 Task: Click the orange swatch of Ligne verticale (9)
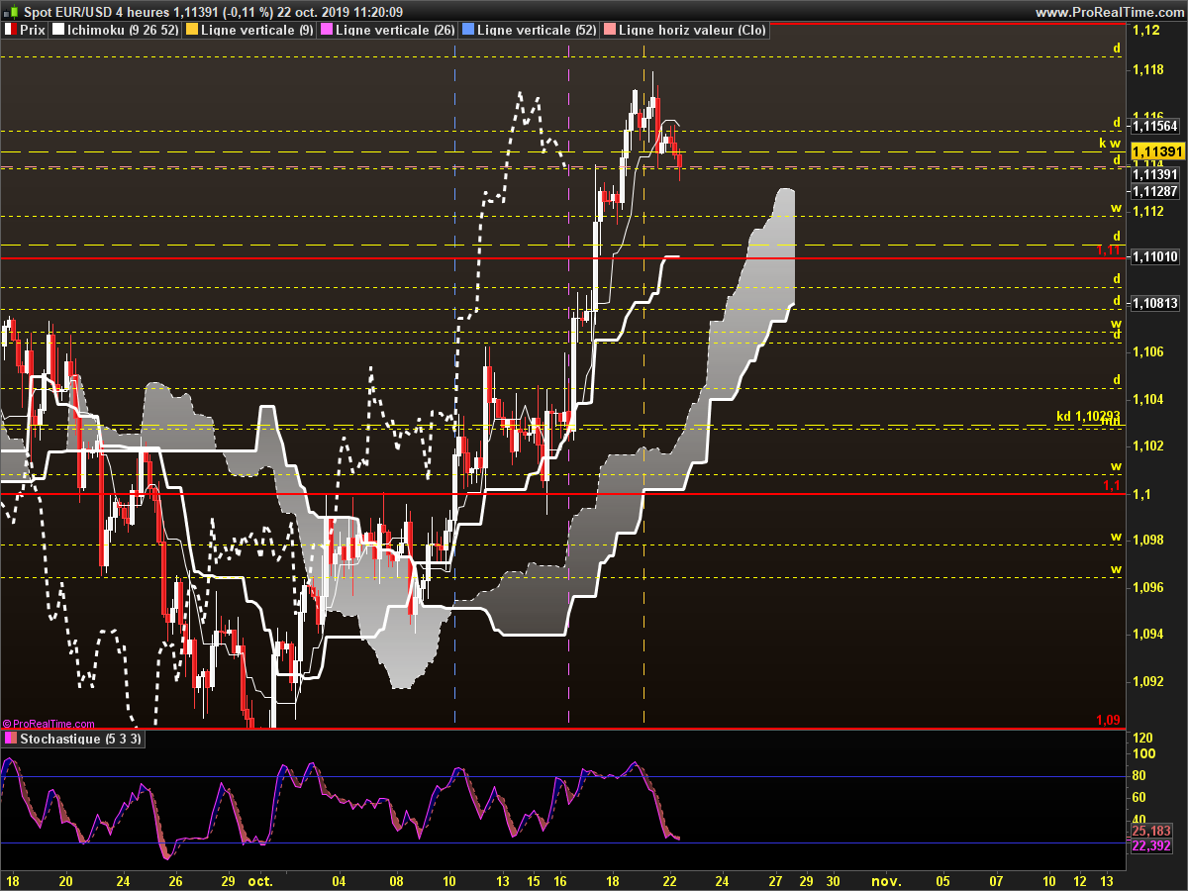pos(191,31)
